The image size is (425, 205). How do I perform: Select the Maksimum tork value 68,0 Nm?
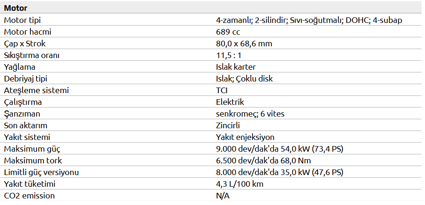click(263, 161)
